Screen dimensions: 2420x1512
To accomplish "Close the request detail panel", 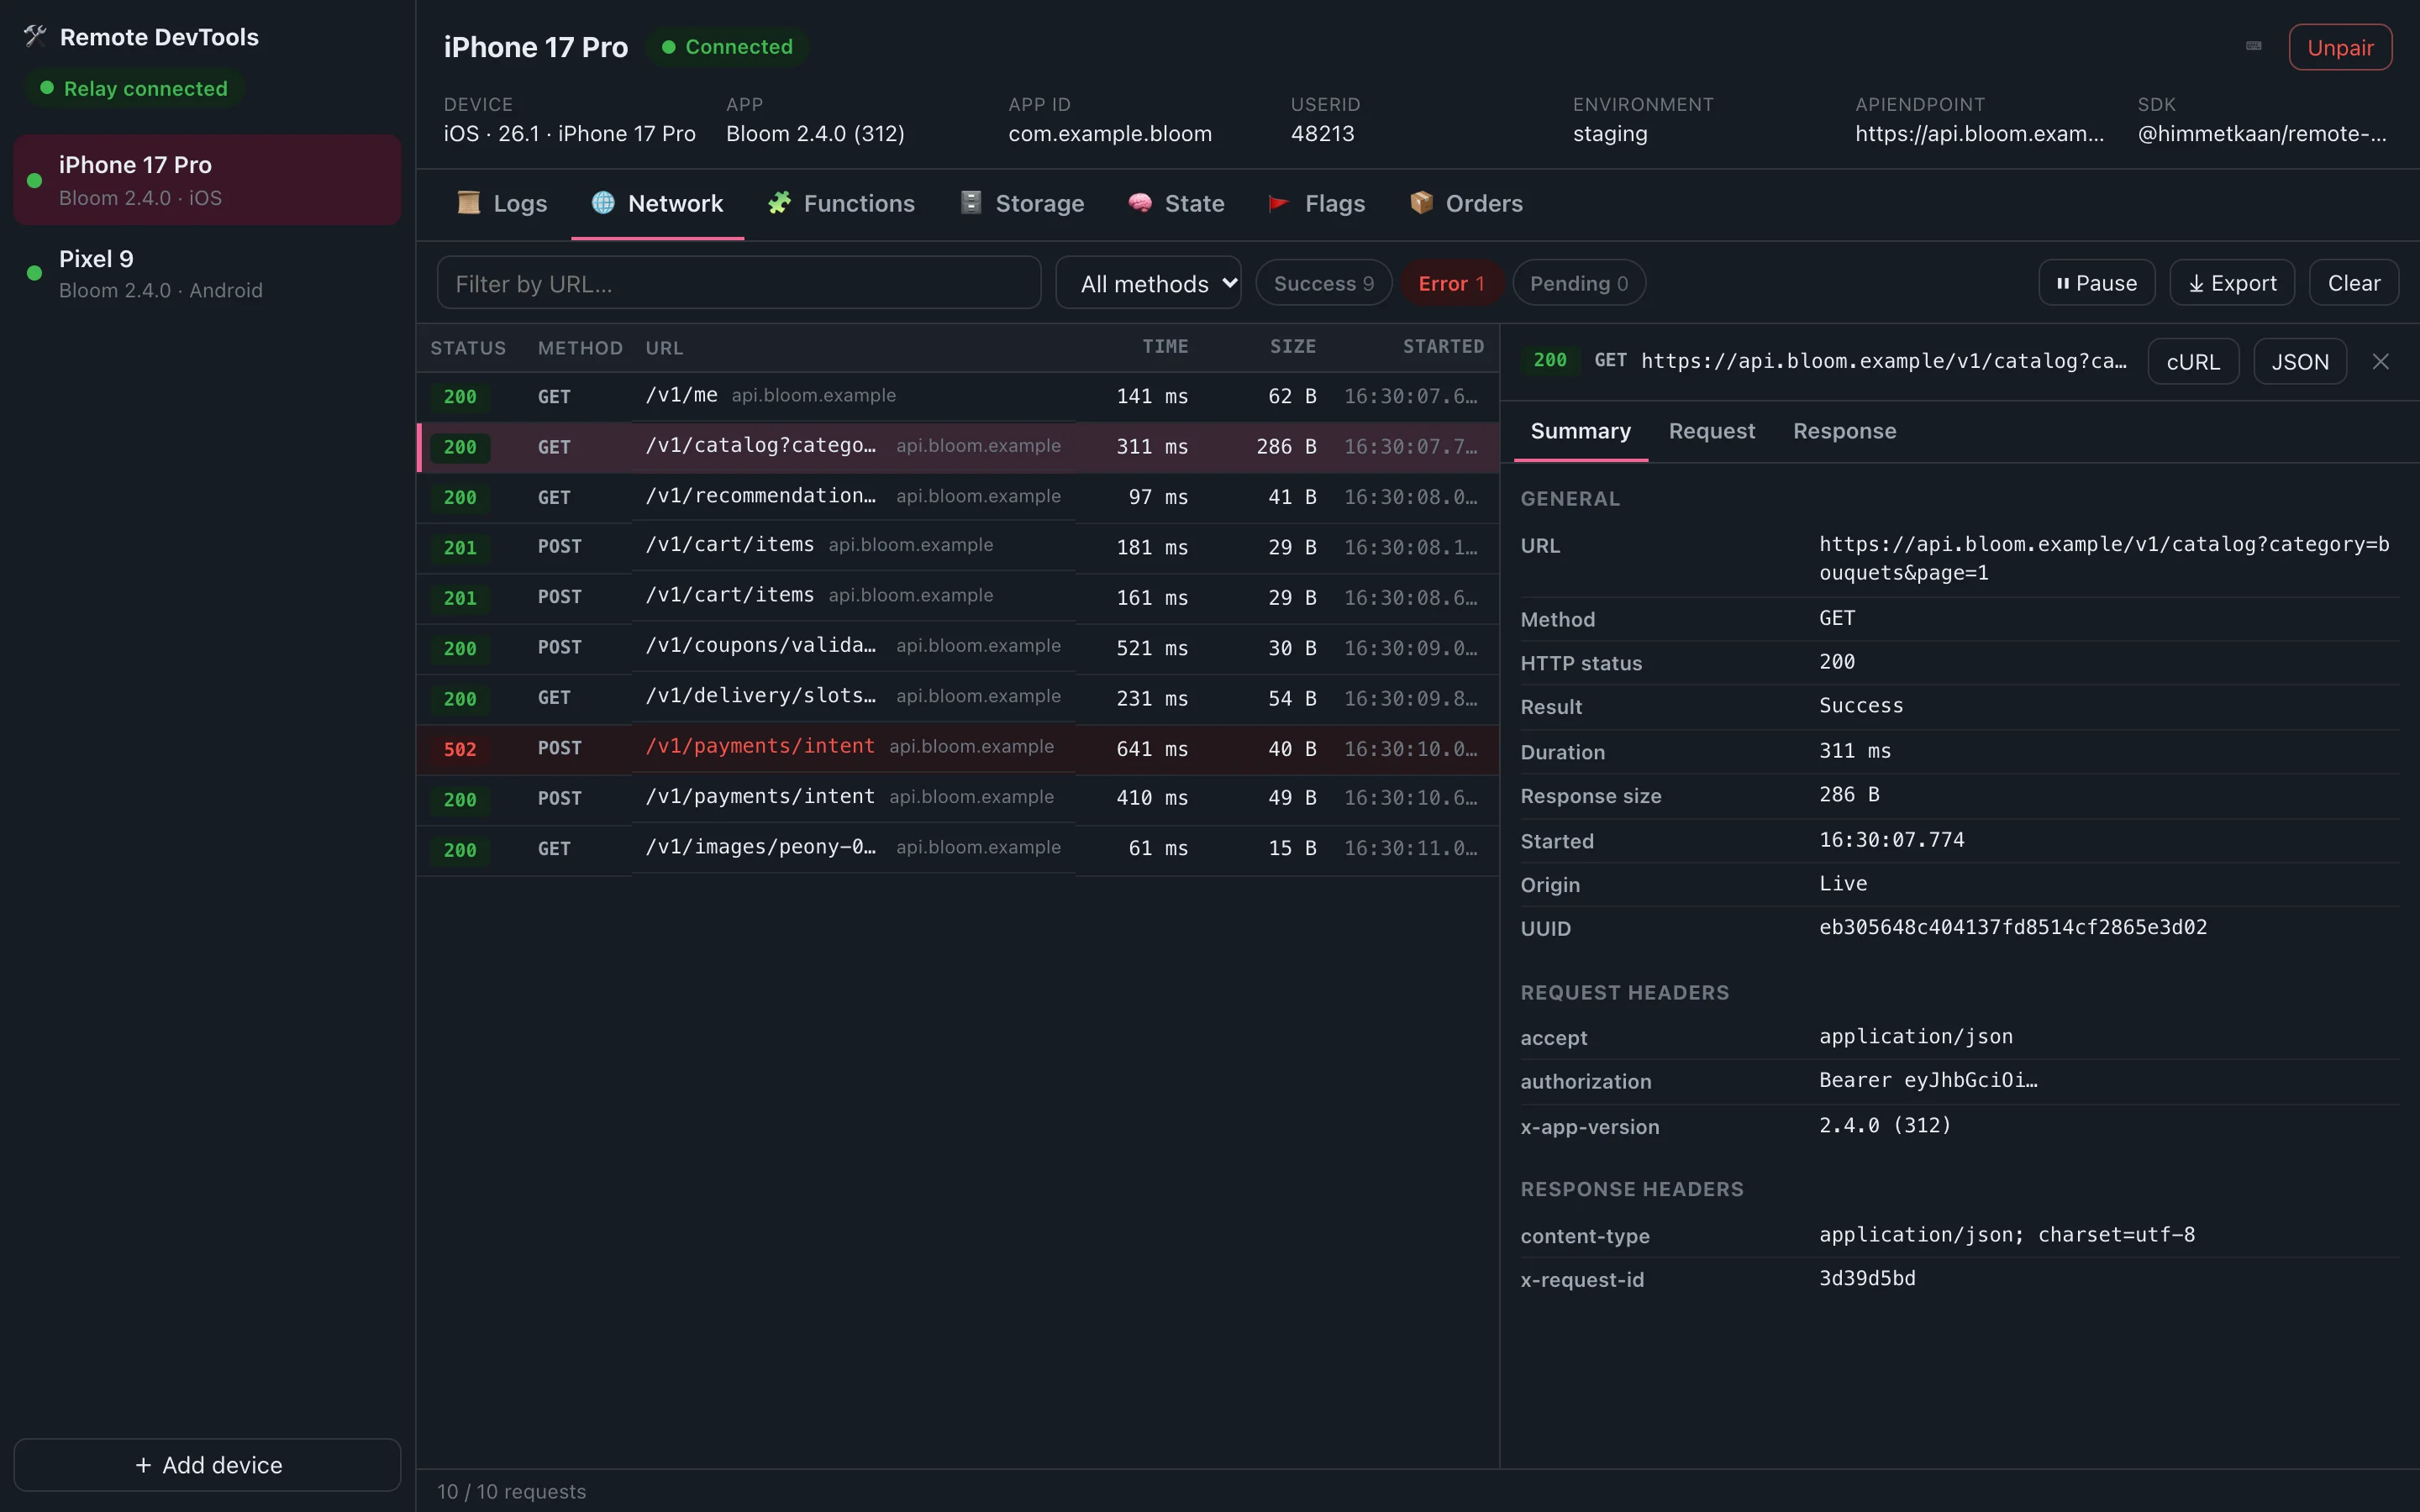I will (x=2380, y=362).
